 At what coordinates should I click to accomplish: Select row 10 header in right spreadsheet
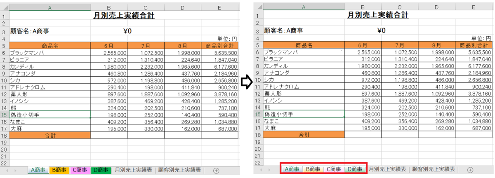click(258, 80)
